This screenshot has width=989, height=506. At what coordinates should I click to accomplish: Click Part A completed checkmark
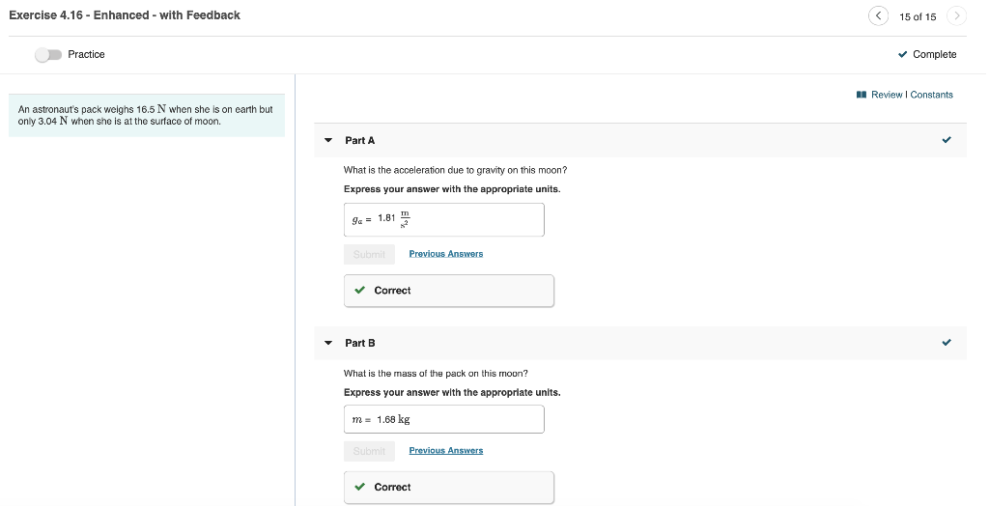pyautogui.click(x=947, y=140)
